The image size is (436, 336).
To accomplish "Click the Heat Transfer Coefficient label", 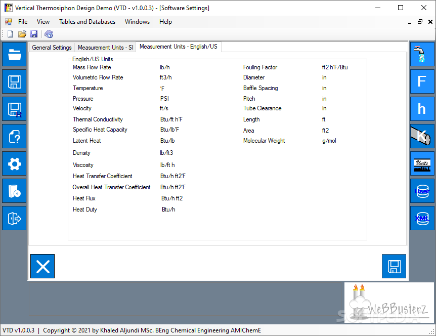I will point(102,176).
